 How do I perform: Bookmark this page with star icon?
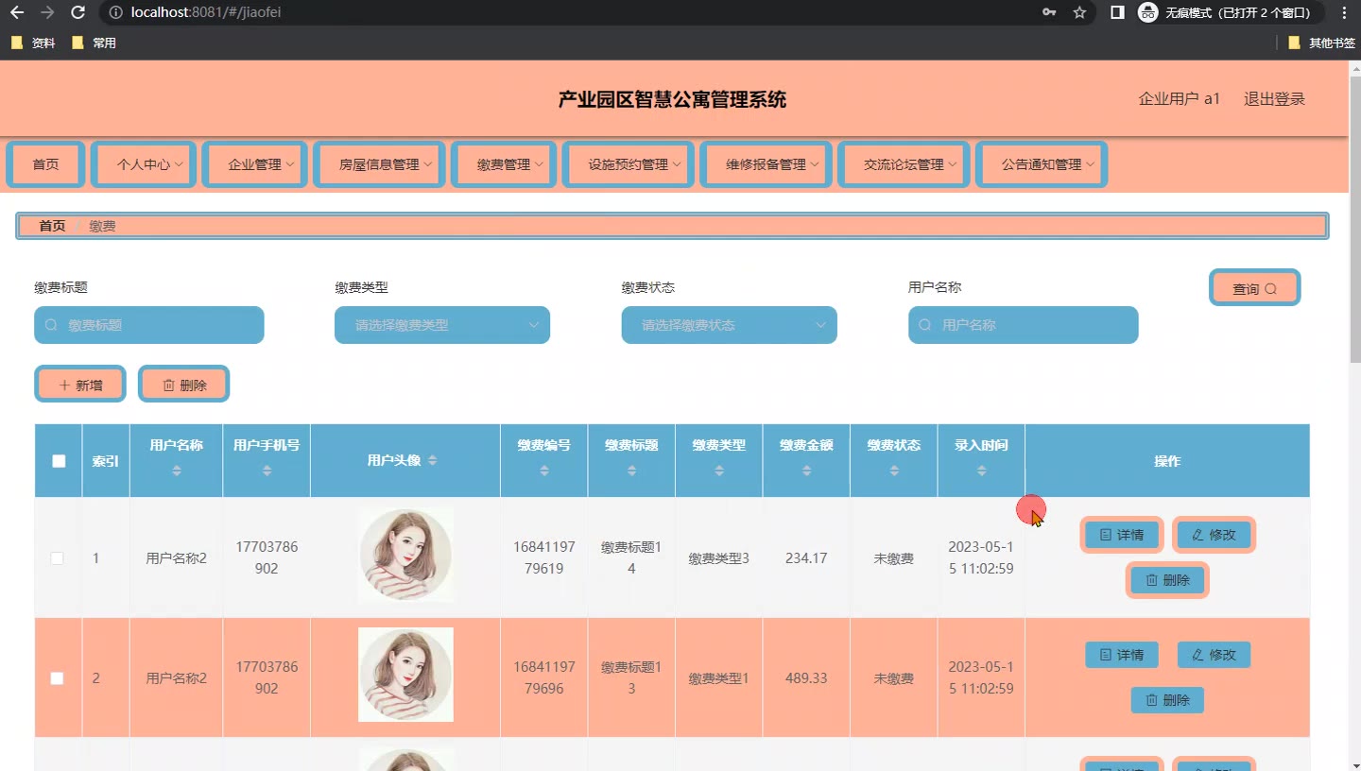pos(1079,12)
